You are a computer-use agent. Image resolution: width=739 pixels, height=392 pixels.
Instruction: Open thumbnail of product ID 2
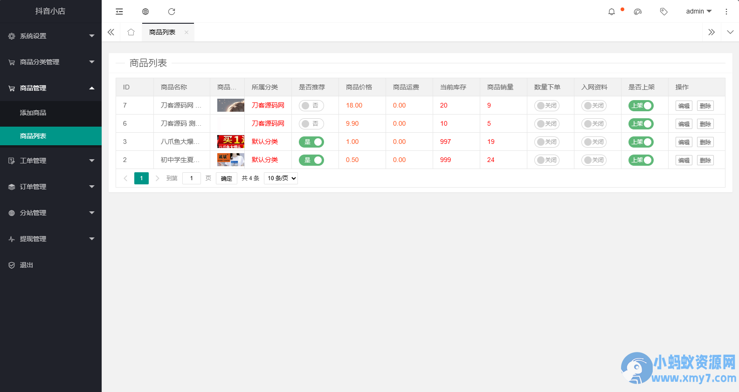tap(231, 160)
